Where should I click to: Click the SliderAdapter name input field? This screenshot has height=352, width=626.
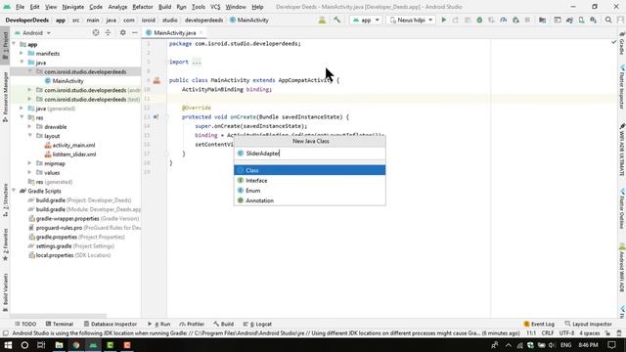click(310, 154)
